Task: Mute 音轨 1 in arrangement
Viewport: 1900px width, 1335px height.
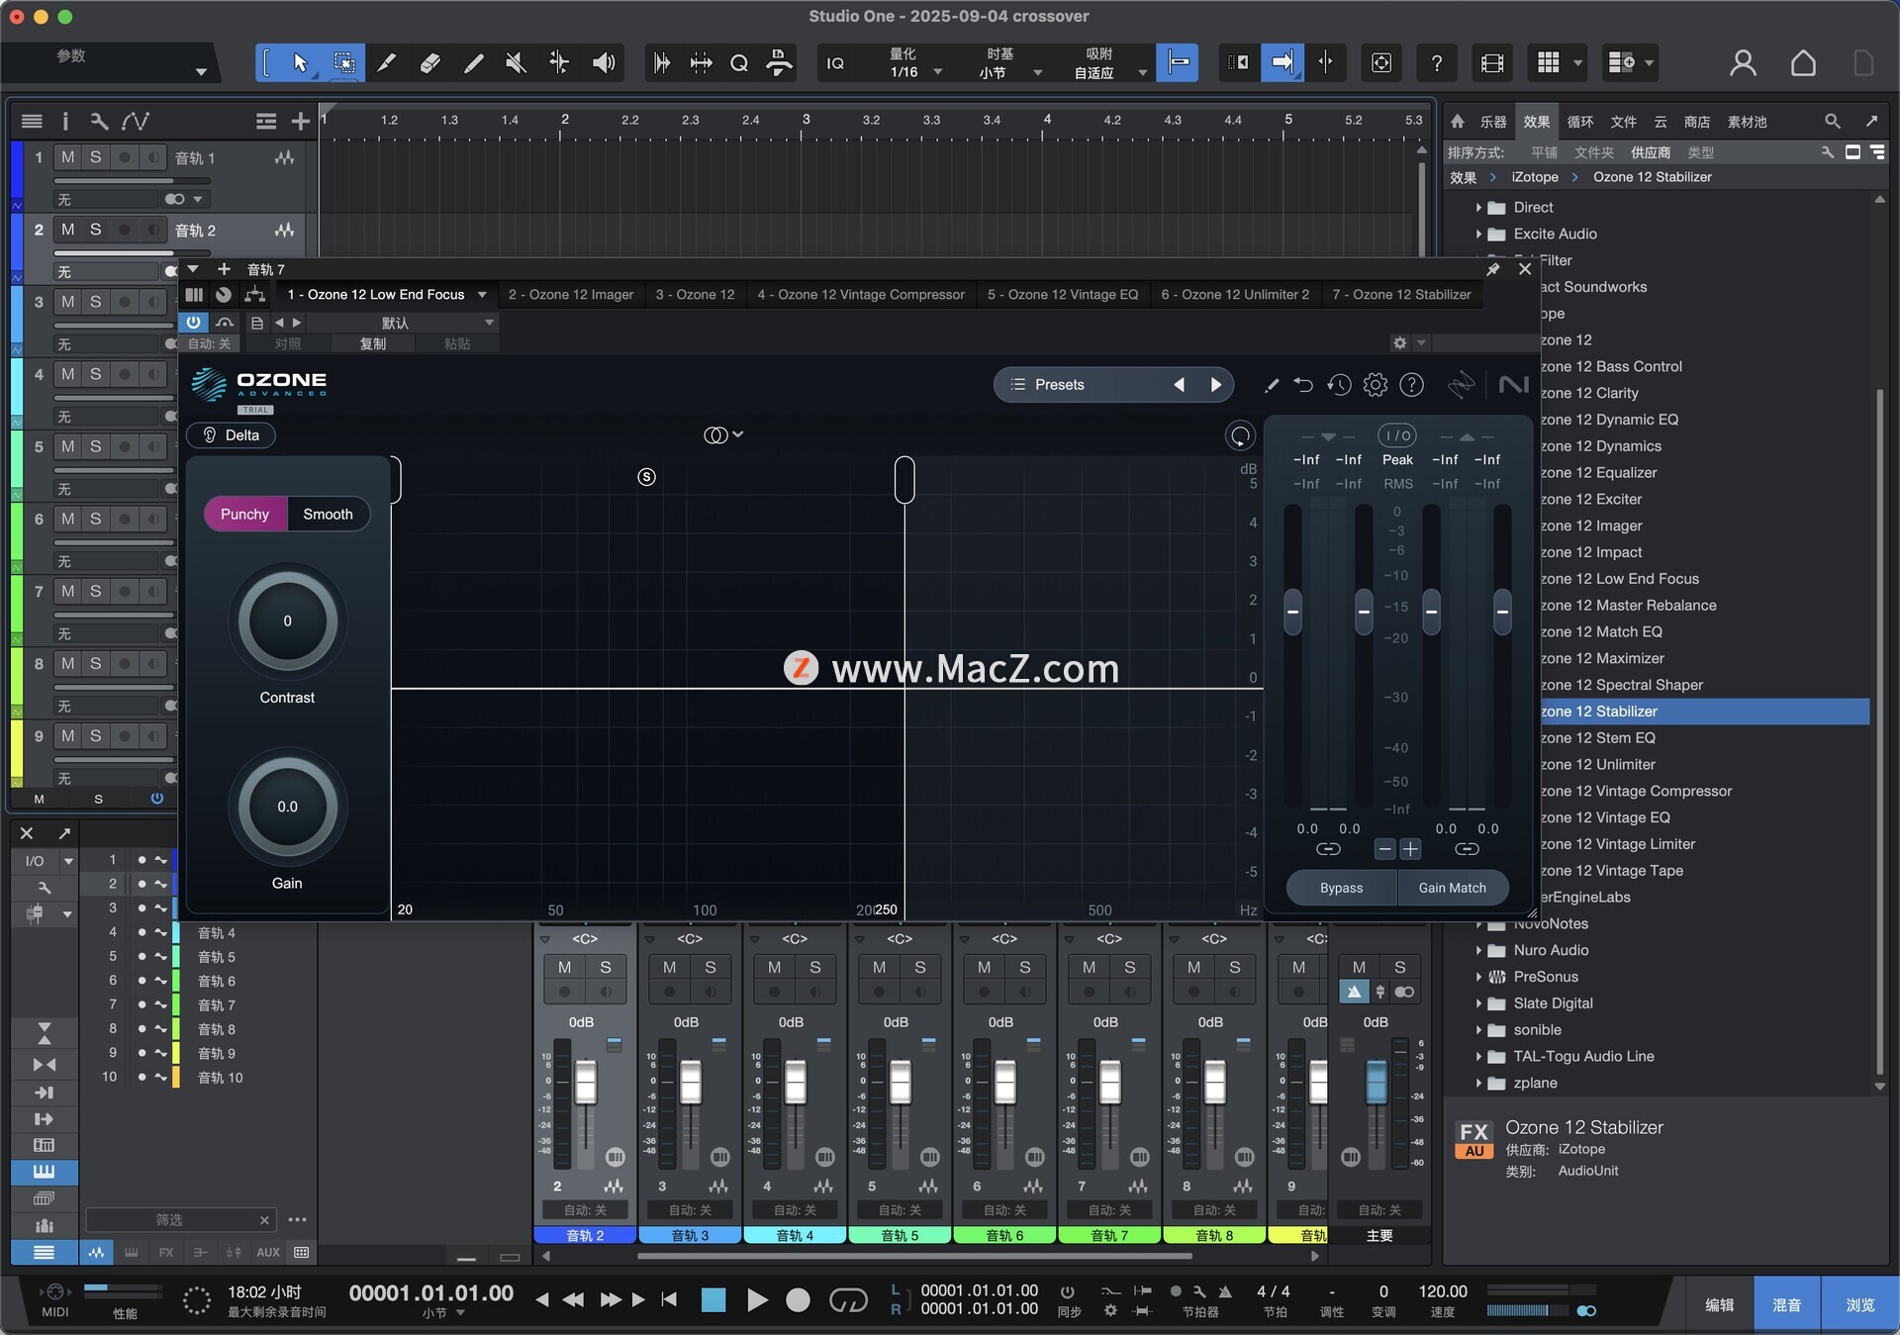Action: (67, 156)
